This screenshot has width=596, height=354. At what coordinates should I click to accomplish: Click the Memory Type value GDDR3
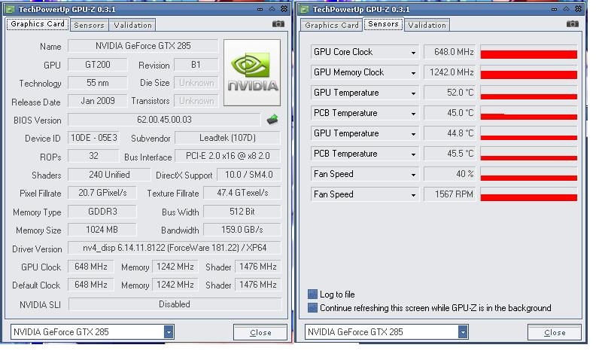(102, 212)
